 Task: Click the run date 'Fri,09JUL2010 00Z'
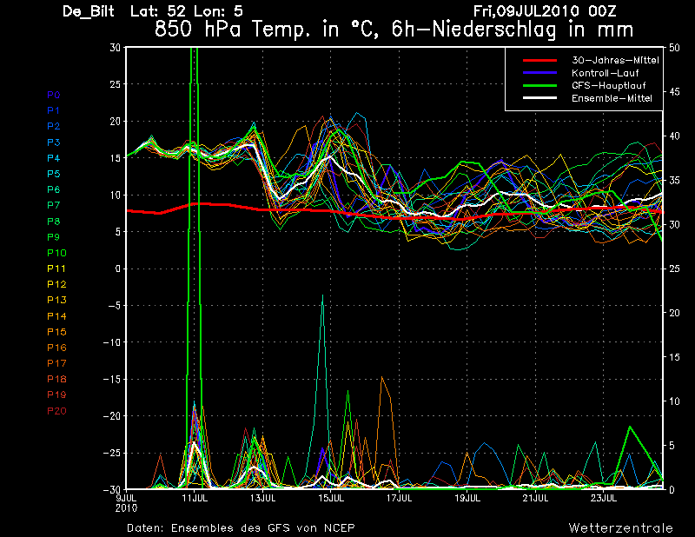point(545,11)
